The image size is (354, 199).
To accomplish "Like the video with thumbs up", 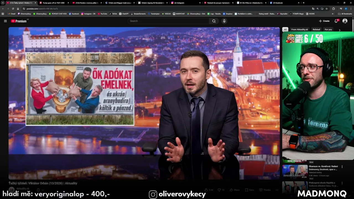I will pyautogui.click(x=209, y=190).
